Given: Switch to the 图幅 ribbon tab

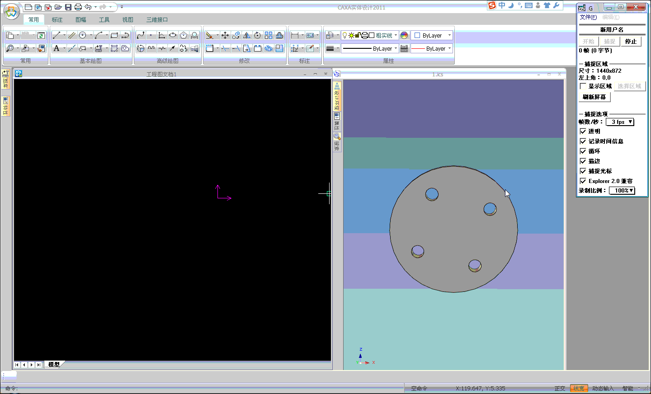Looking at the screenshot, I should (81, 20).
